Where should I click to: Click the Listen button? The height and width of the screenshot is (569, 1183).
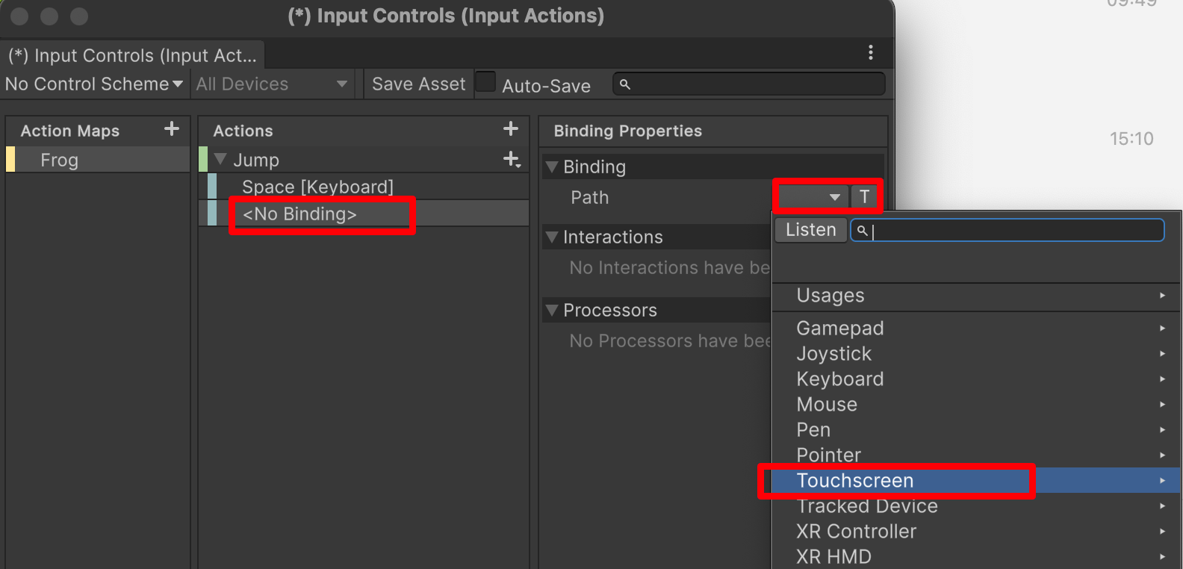pos(811,230)
